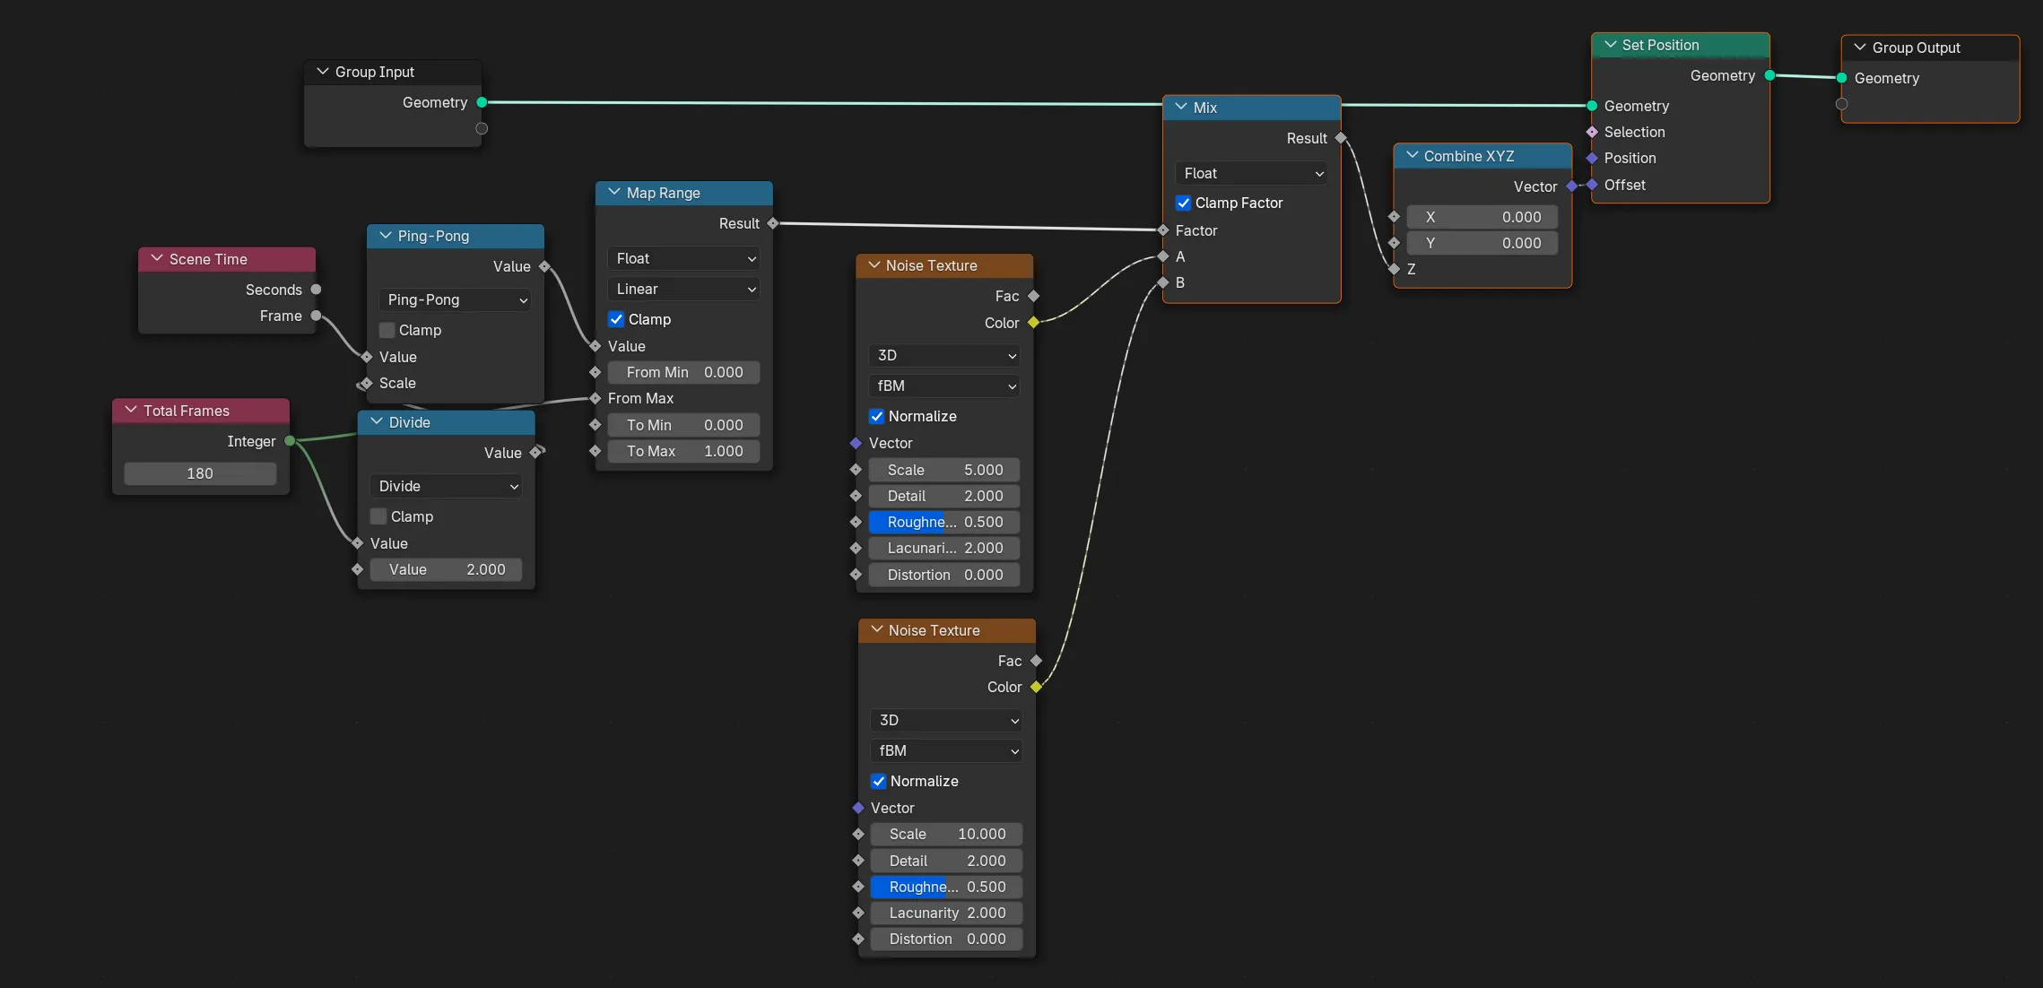Open the Linear interpolation dropdown in Map Range

683,289
